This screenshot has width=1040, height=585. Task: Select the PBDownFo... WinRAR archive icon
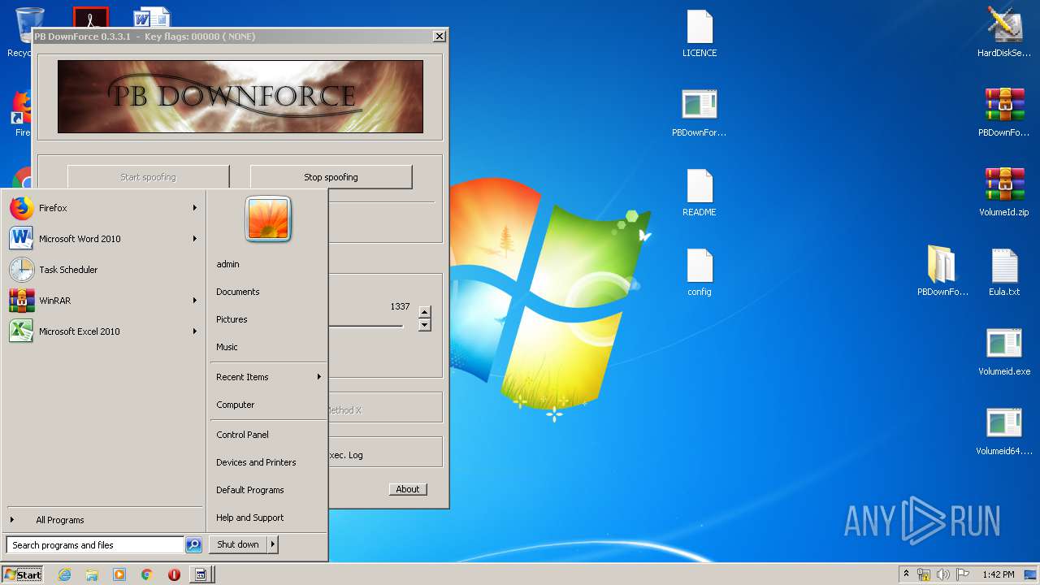click(x=1004, y=113)
